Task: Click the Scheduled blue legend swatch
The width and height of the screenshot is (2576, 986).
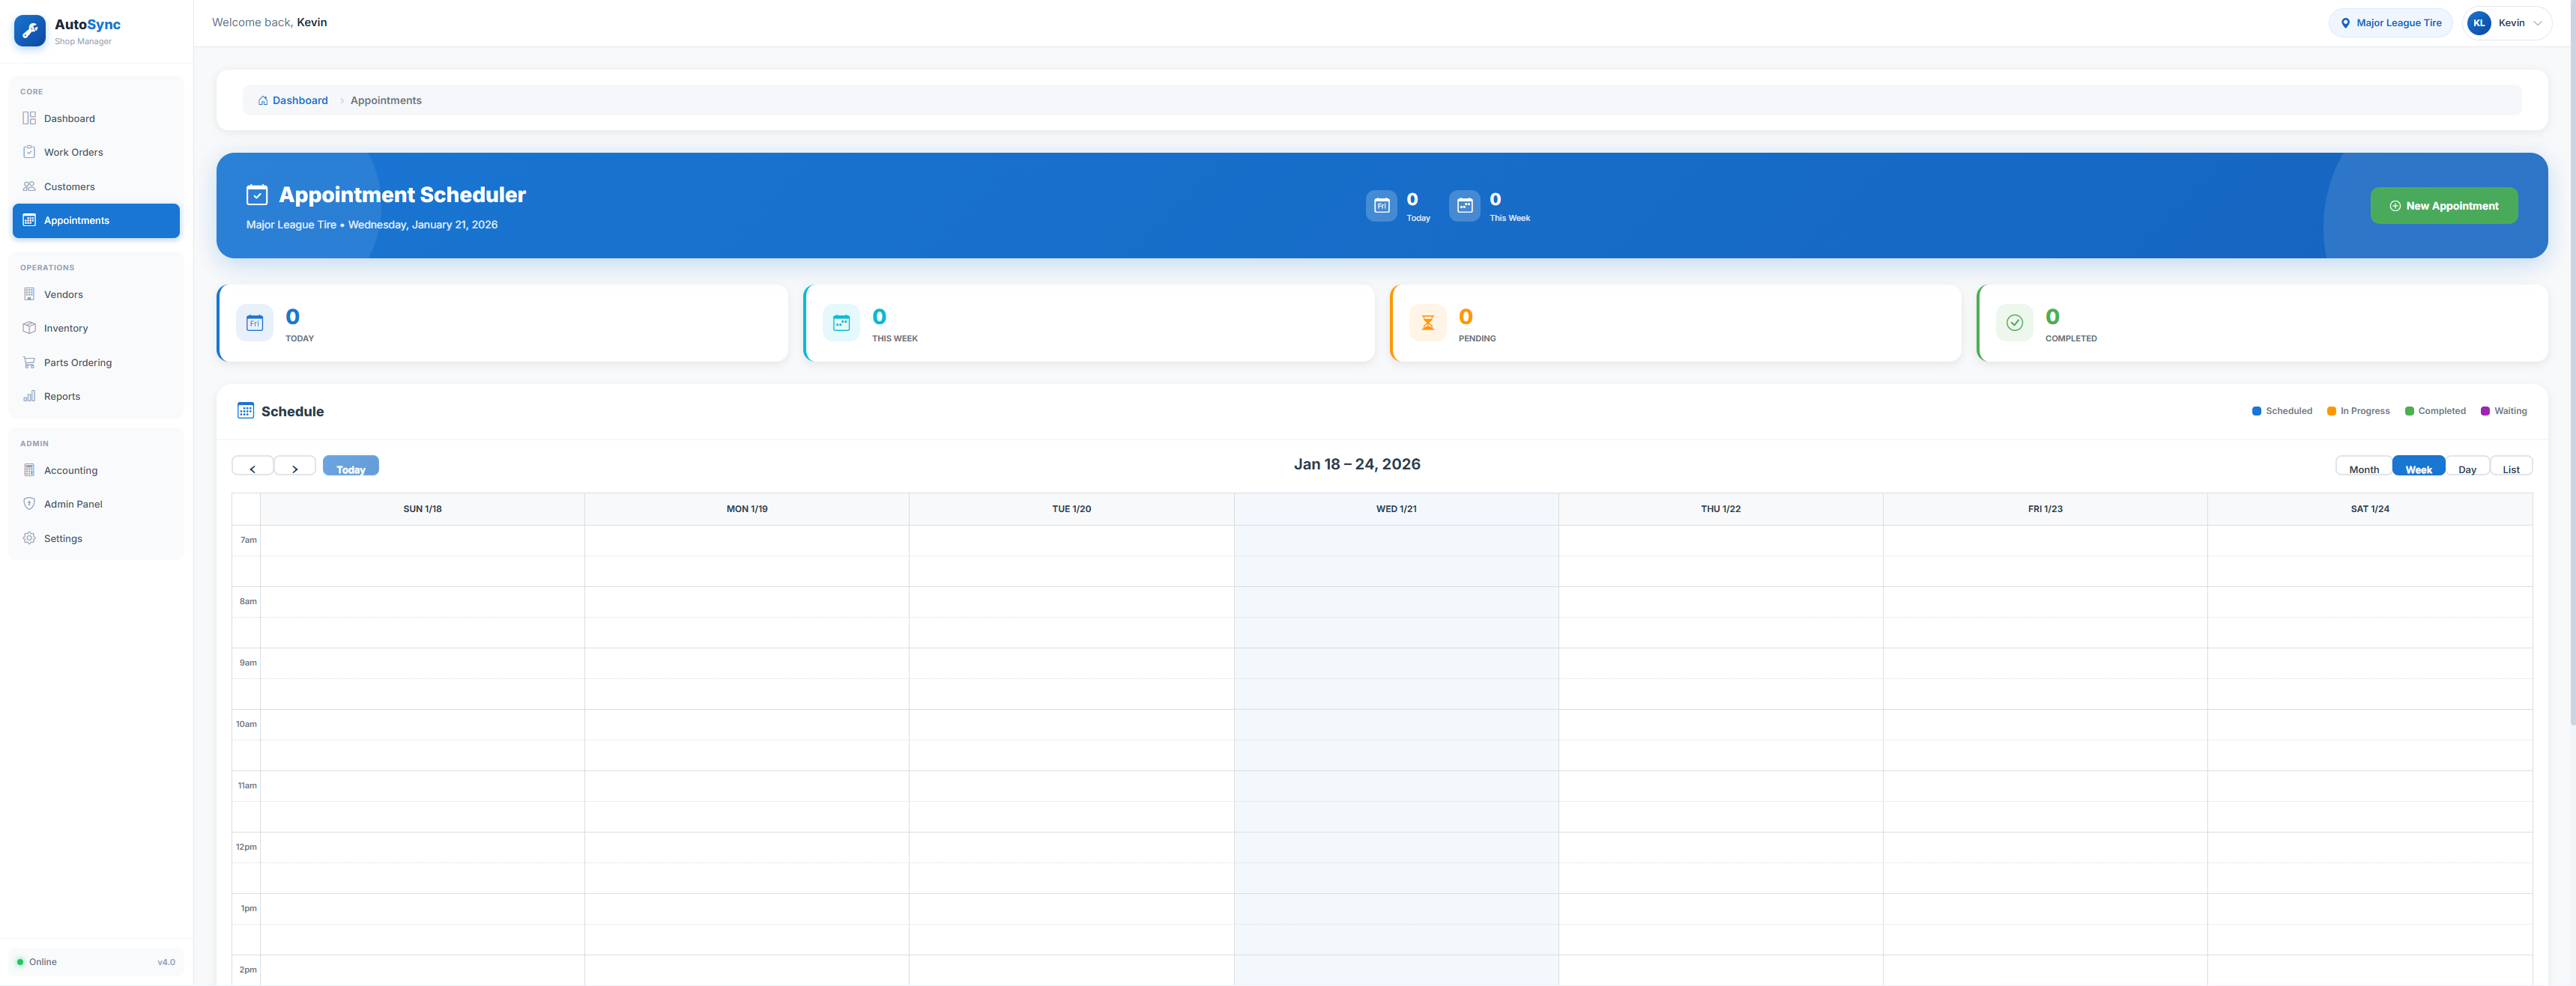Action: click(x=2256, y=412)
